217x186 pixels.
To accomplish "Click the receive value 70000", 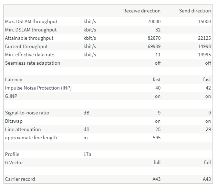I will (154, 21).
